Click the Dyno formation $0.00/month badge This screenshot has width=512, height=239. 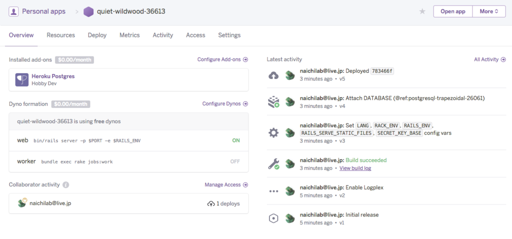(x=71, y=104)
